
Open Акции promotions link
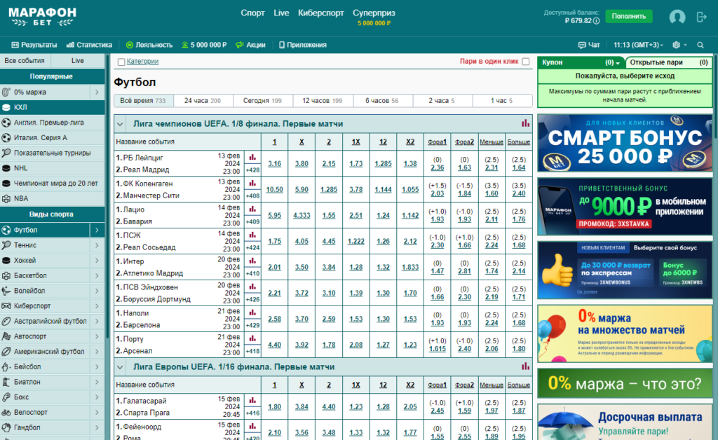tap(250, 45)
